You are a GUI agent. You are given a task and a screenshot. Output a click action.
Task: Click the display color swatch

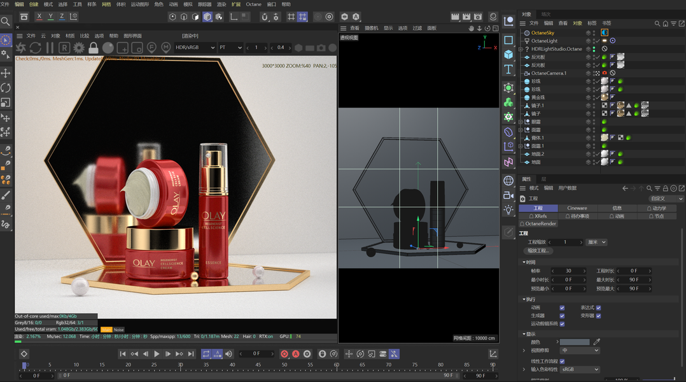tap(575, 342)
